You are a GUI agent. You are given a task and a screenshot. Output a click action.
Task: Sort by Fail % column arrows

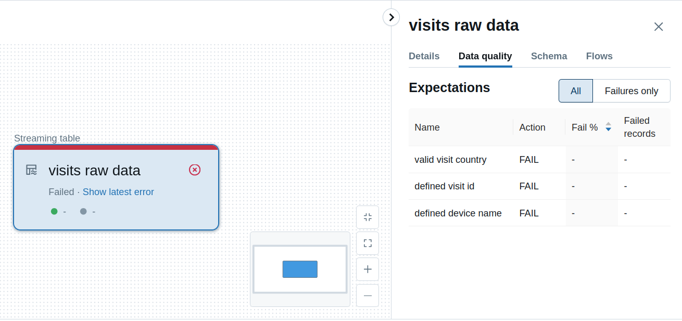(608, 127)
